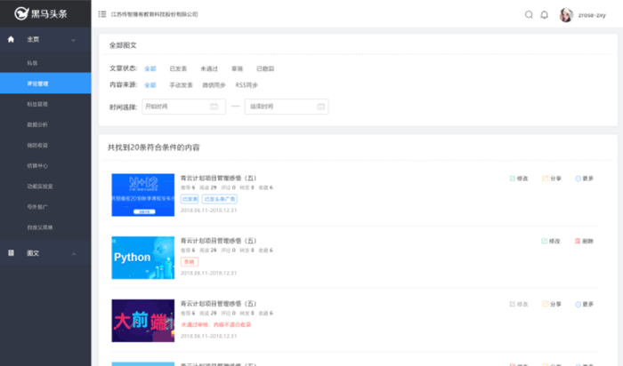Screen dimensions: 623x366
Task: Click the 修改 edit icon on first article
Action: tap(513, 179)
